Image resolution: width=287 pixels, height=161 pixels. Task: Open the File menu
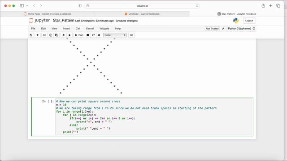(x=33, y=29)
